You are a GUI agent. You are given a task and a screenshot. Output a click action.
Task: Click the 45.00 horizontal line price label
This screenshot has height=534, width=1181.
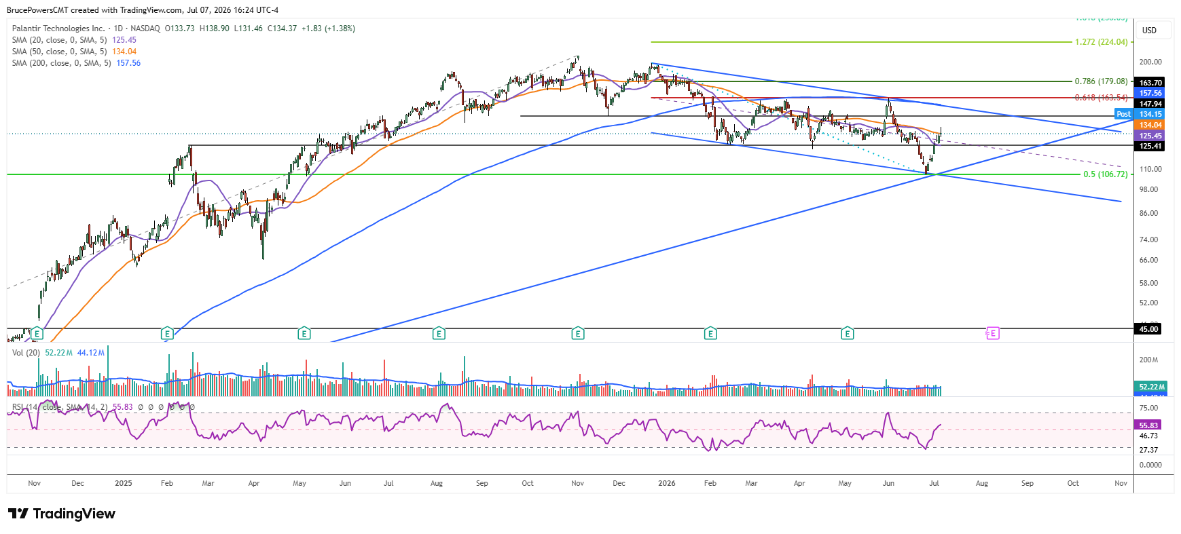click(x=1148, y=329)
